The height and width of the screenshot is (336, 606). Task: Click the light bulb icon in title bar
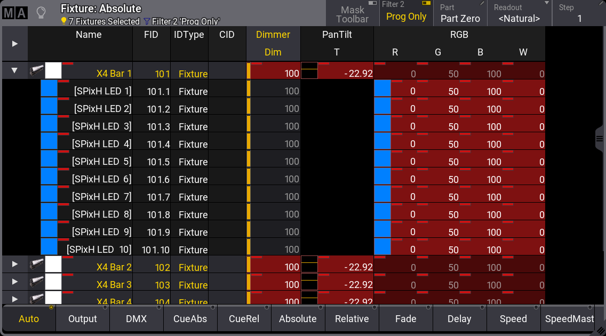tap(41, 13)
